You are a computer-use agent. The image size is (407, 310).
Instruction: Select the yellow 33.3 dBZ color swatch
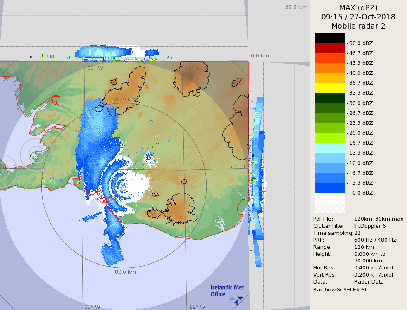point(330,88)
